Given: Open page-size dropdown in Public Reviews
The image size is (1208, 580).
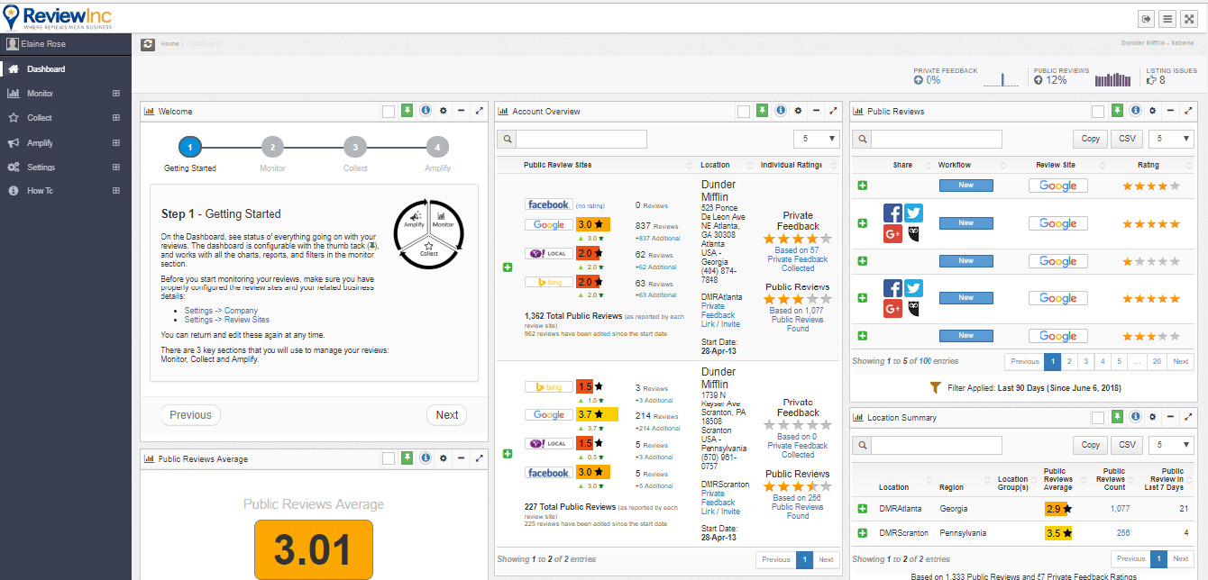Looking at the screenshot, I should (x=1170, y=139).
